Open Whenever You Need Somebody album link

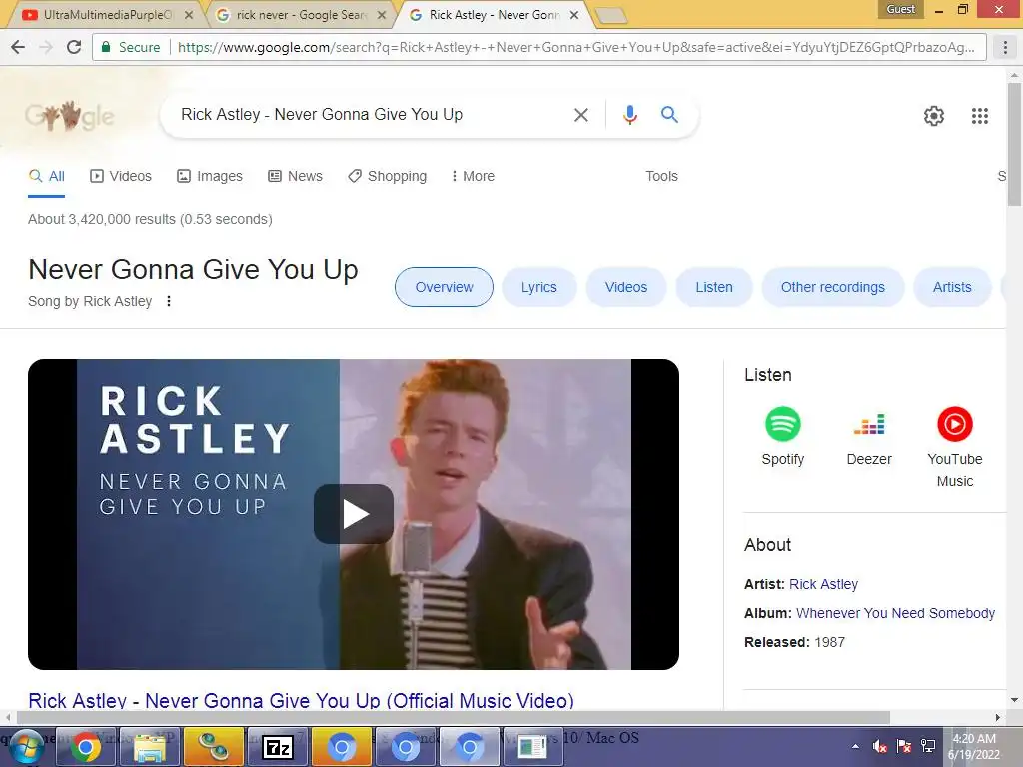[895, 613]
